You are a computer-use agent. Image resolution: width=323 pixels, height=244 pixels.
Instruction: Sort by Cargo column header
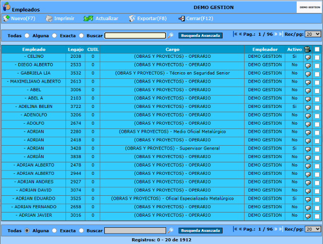click(172, 50)
